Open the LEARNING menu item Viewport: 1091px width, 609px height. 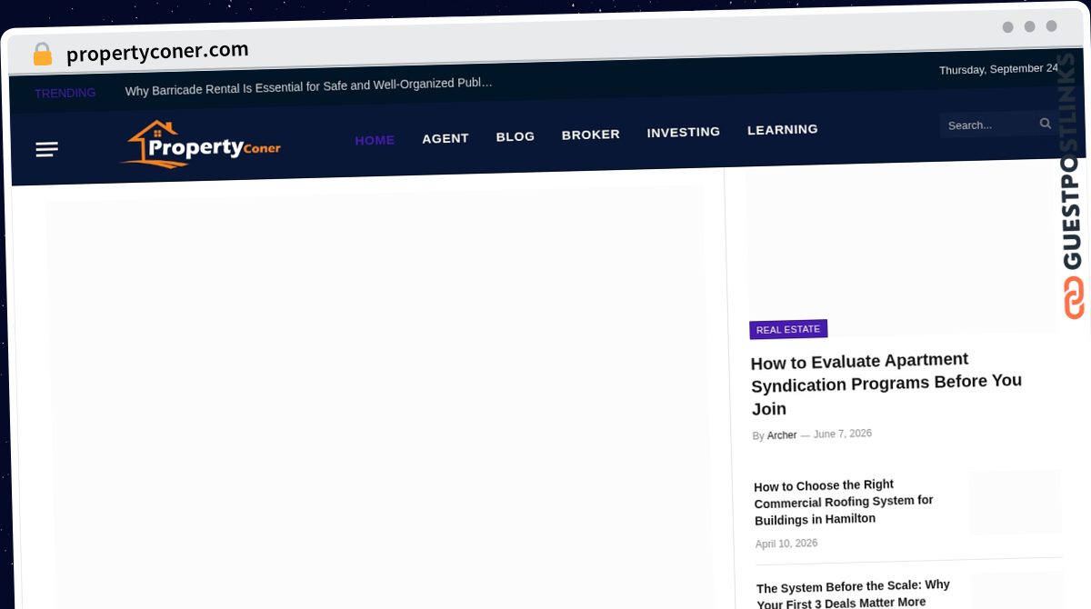click(783, 129)
